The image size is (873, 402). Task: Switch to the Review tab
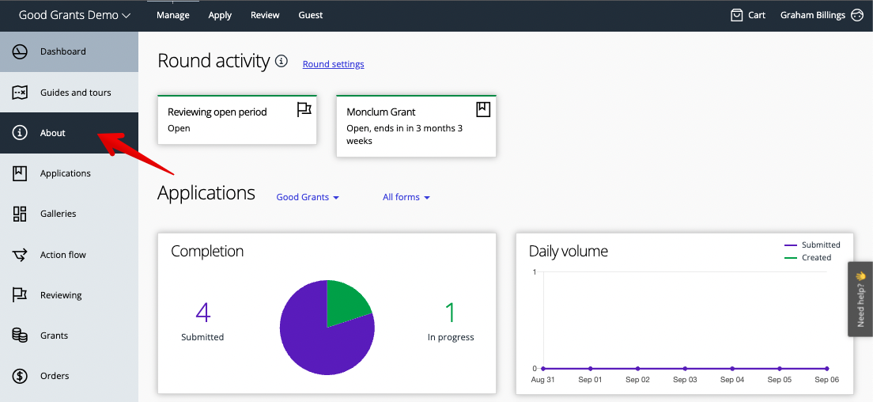click(x=265, y=15)
